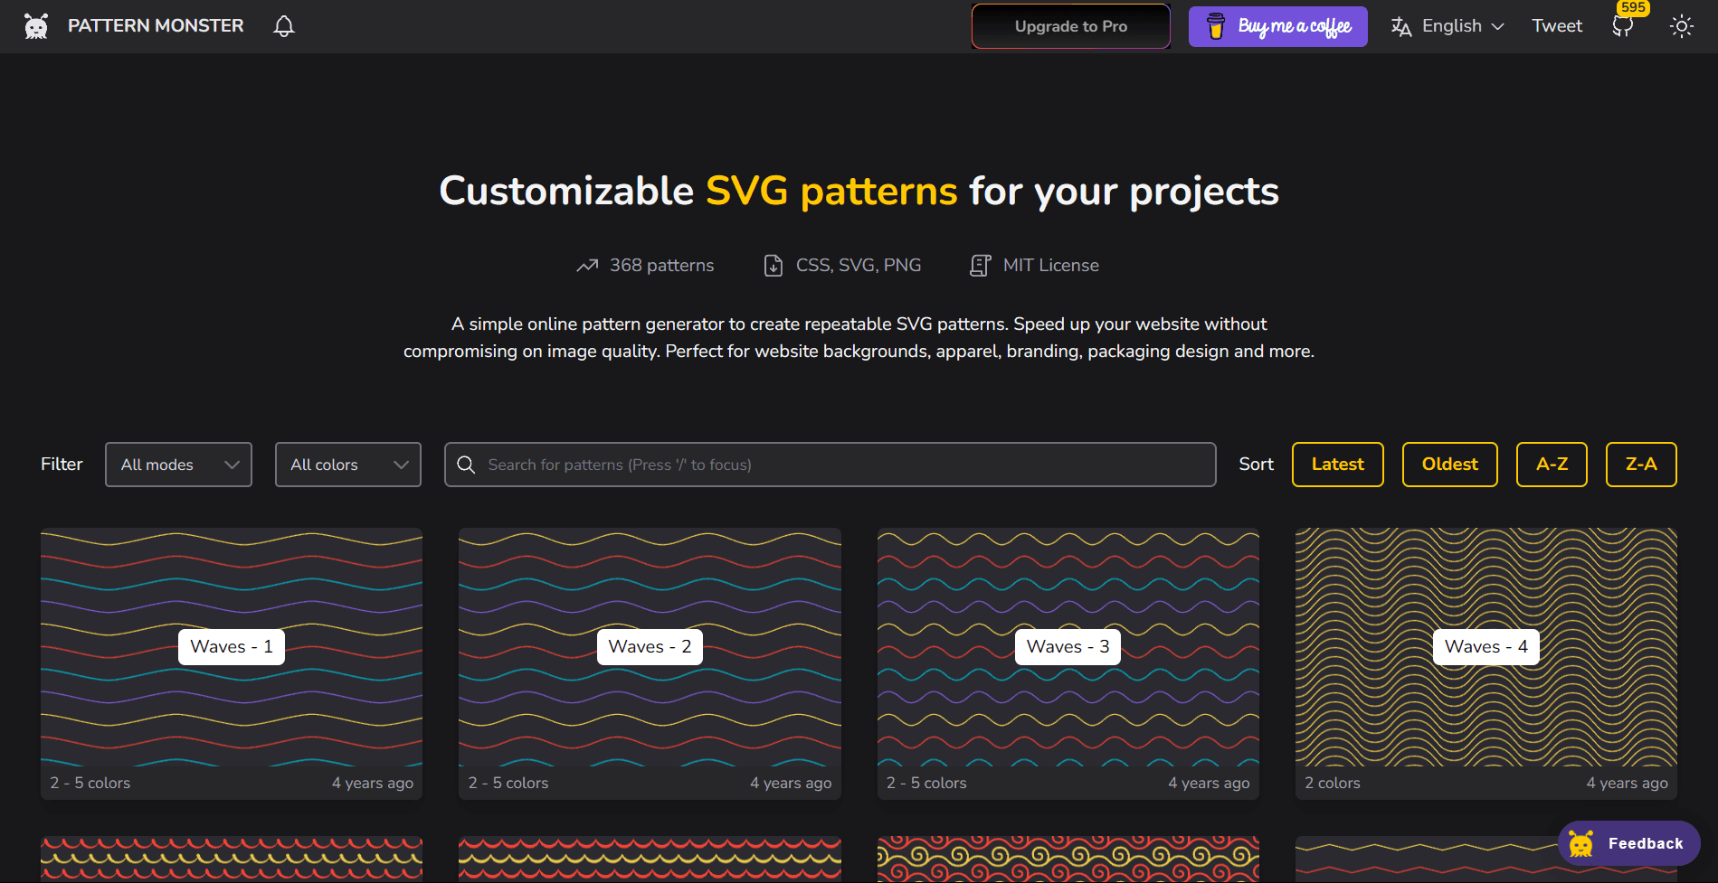The width and height of the screenshot is (1718, 883).
Task: Toggle light mode with the sun icon
Action: 1681,26
